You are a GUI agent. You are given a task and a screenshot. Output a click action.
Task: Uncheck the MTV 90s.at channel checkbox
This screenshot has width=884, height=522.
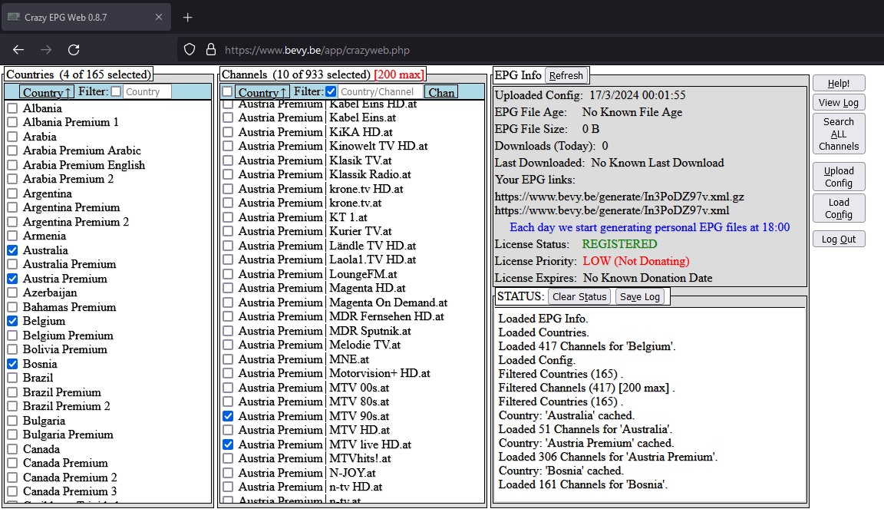pos(228,416)
